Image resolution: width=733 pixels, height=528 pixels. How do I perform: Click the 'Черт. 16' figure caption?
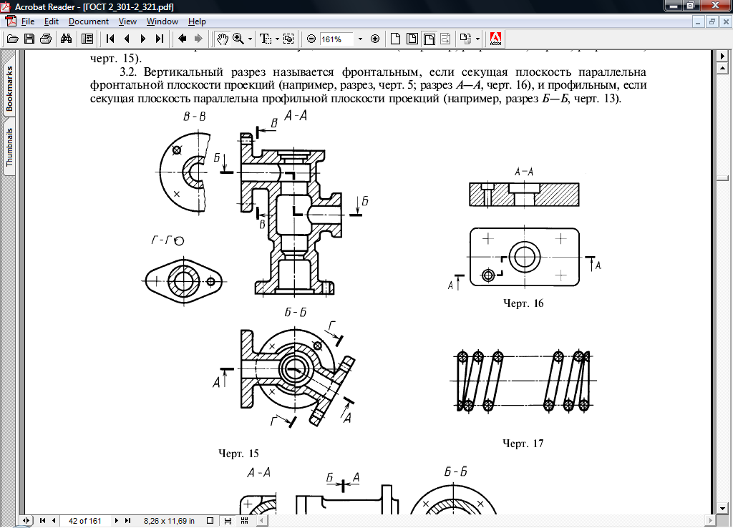click(523, 303)
